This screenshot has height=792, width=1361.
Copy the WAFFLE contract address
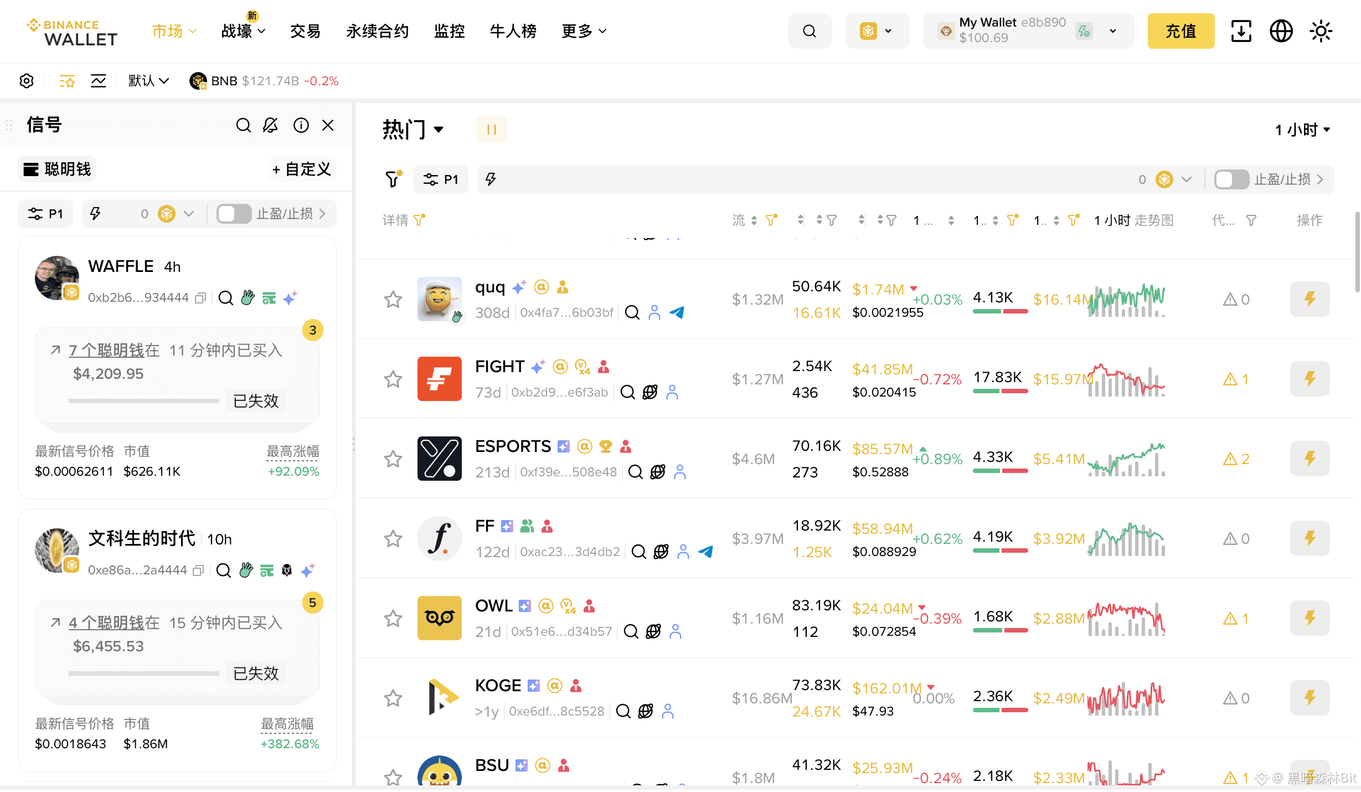click(200, 298)
